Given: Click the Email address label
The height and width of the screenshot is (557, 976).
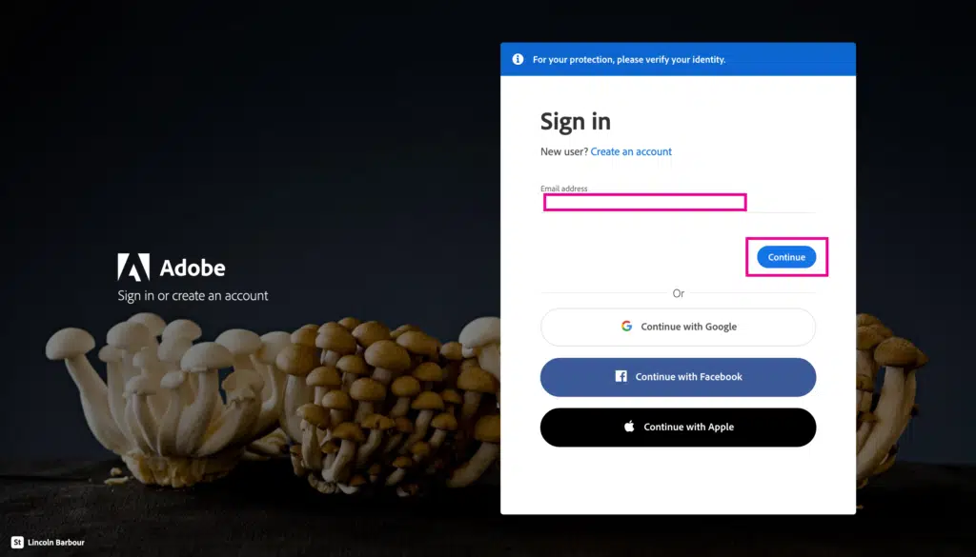Looking at the screenshot, I should pyautogui.click(x=564, y=189).
